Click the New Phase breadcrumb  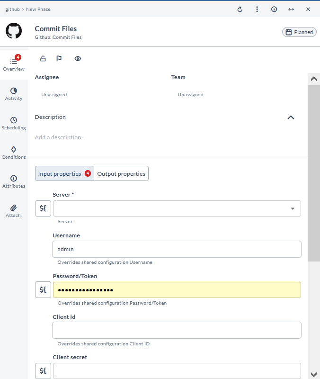(x=38, y=9)
